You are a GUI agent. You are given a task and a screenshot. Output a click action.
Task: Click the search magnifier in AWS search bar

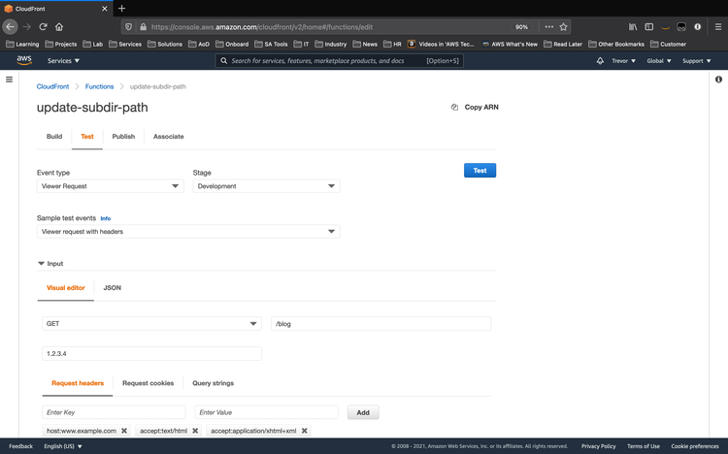(x=224, y=61)
